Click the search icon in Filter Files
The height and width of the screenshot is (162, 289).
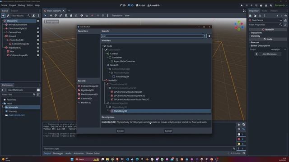point(34,94)
